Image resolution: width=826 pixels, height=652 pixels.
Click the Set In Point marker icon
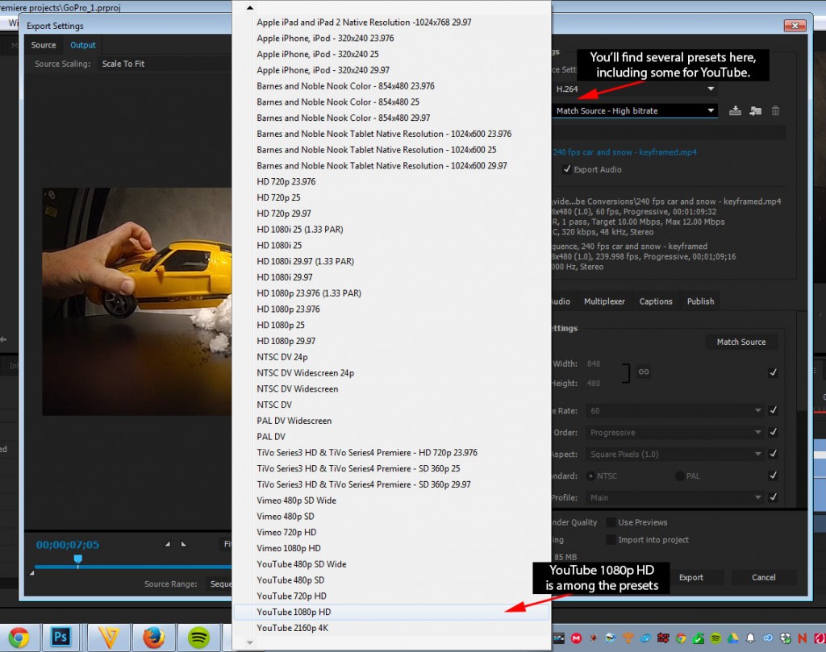point(168,544)
